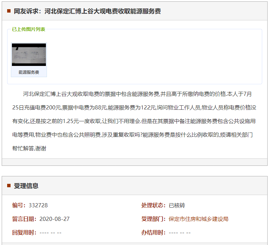Click the red square bullet beside 受理信息
This screenshot has height=245, width=269.
9,186
